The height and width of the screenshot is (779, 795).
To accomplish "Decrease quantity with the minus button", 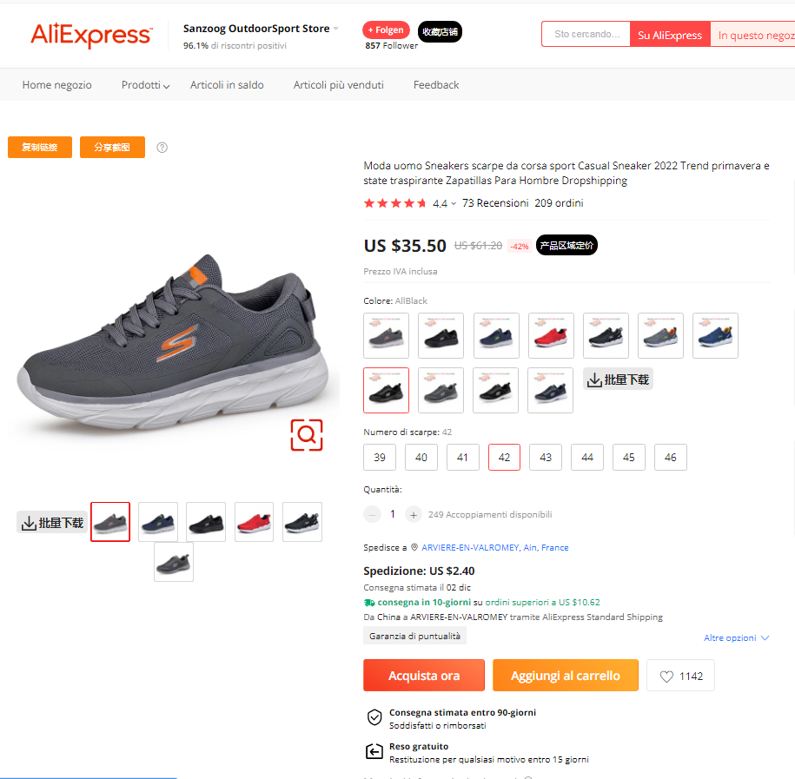I will 372,514.
